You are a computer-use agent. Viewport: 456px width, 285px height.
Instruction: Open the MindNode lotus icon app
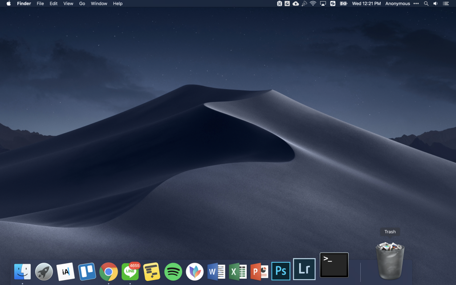pyautogui.click(x=195, y=272)
